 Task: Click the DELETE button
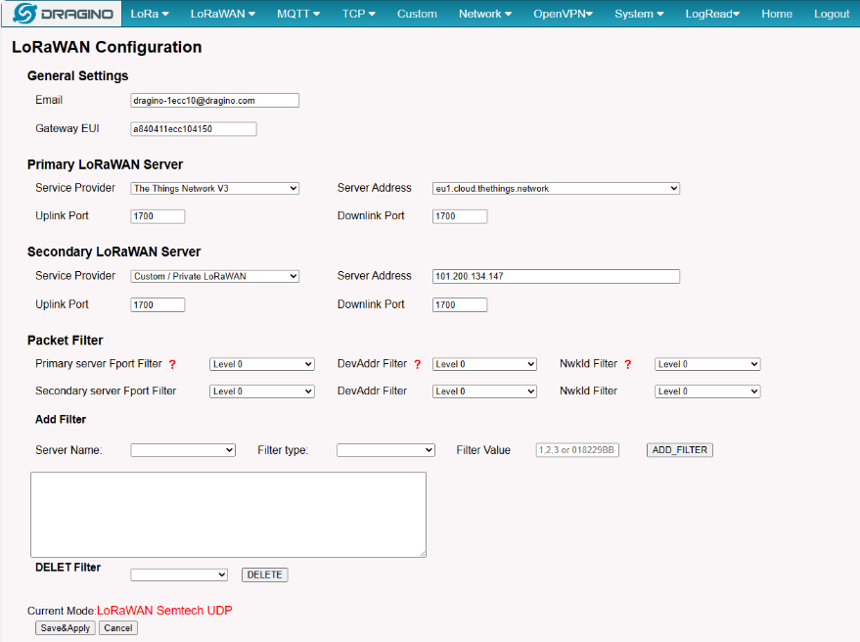pos(264,574)
